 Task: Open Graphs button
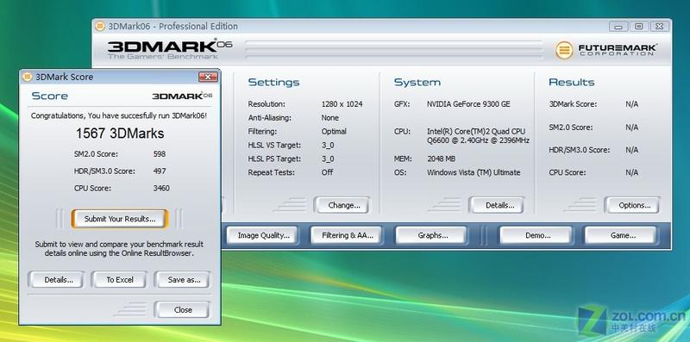(x=431, y=235)
